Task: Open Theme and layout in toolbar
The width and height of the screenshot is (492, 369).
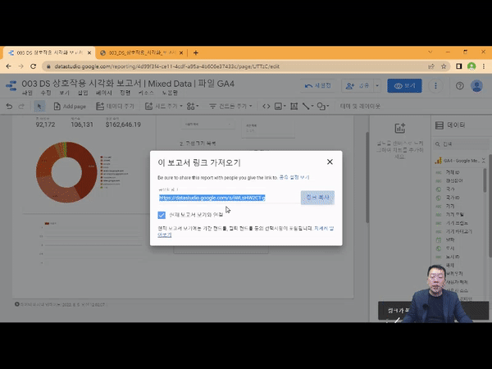Action: click(361, 106)
